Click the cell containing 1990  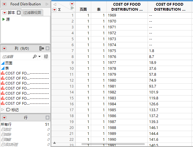(x=127, y=140)
